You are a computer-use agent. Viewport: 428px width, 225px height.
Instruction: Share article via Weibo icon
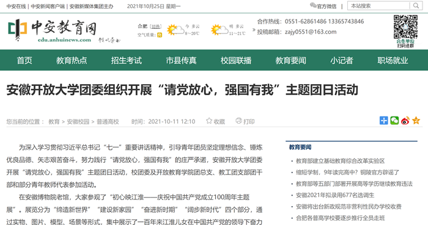405,121
